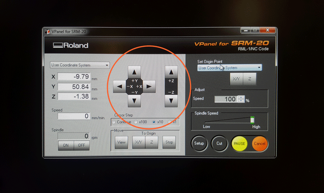Minimize the VPanel window
The height and width of the screenshot is (193, 324).
[246, 30]
